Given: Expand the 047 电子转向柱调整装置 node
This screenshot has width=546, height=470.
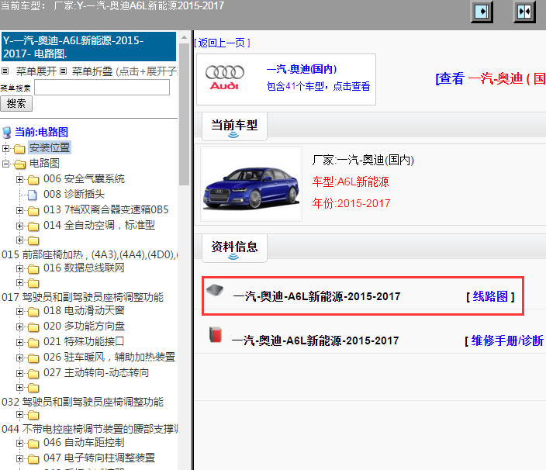Looking at the screenshot, I should click(20, 459).
